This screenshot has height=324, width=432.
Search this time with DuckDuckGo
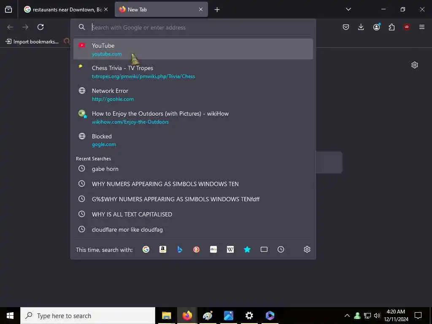pos(197,249)
